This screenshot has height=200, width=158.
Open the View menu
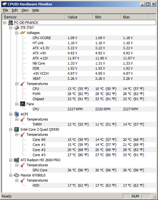coord(25,10)
